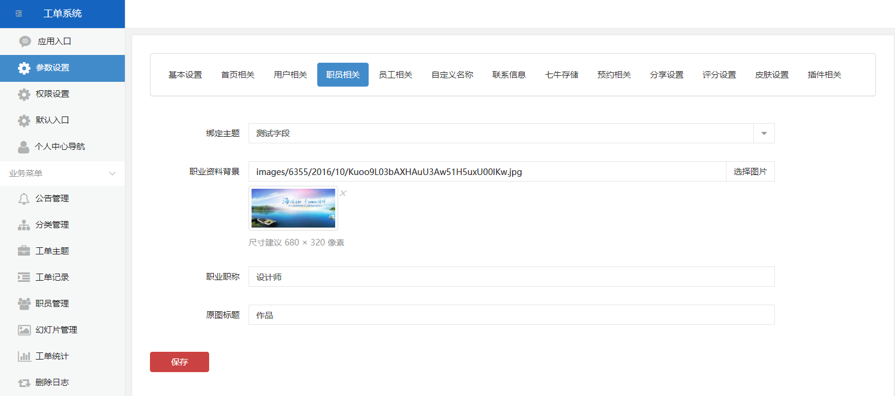The height and width of the screenshot is (396, 895).
Task: Click the 原图标题 input containing 作品
Action: click(511, 315)
